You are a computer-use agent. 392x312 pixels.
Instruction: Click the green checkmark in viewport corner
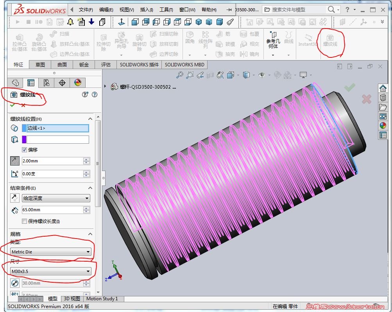(349, 87)
